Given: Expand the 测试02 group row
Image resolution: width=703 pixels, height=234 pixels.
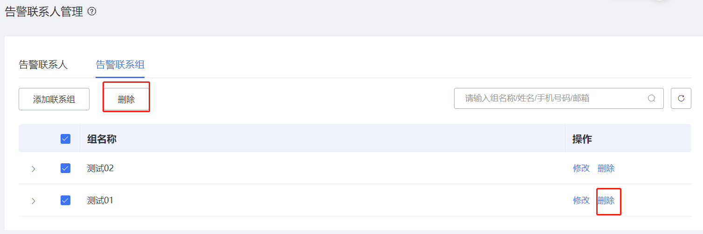Looking at the screenshot, I should click(33, 169).
